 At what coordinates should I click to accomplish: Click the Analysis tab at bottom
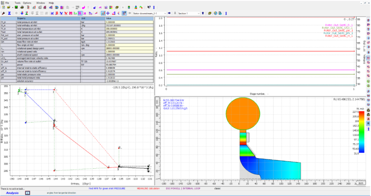click(13, 193)
